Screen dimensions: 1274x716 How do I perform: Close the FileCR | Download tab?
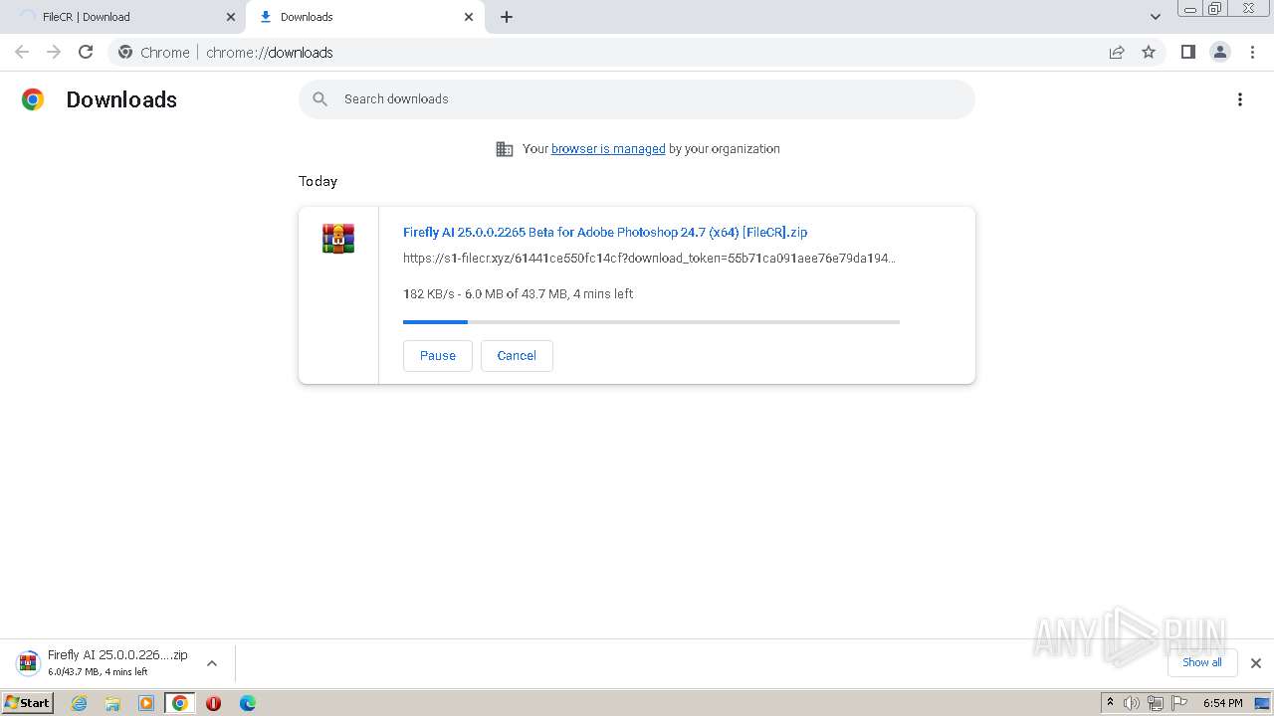[231, 17]
